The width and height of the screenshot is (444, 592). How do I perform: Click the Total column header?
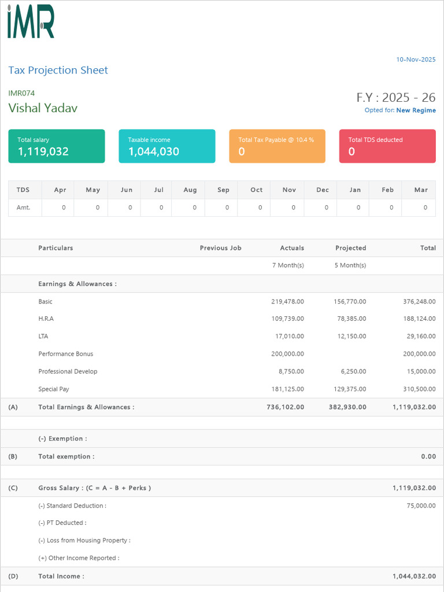click(428, 248)
